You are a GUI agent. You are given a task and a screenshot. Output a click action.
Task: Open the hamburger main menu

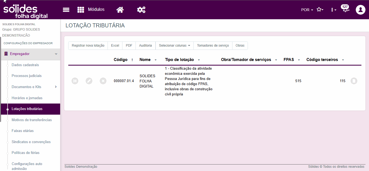click(x=66, y=10)
